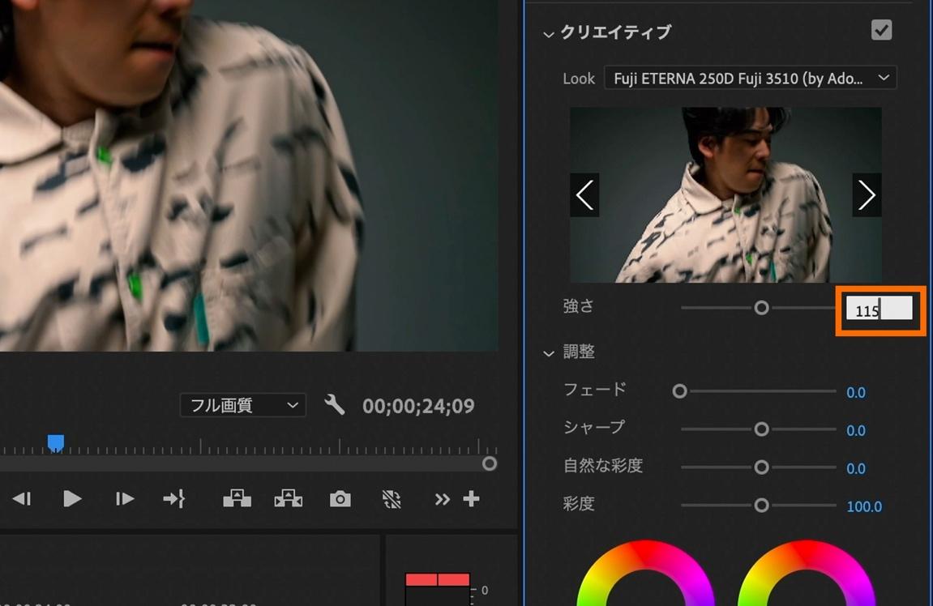Open the Look preset dropdown

751,78
